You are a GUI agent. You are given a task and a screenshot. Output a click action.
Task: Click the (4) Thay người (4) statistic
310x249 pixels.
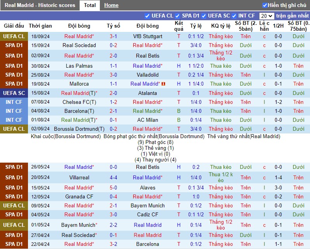156,160
